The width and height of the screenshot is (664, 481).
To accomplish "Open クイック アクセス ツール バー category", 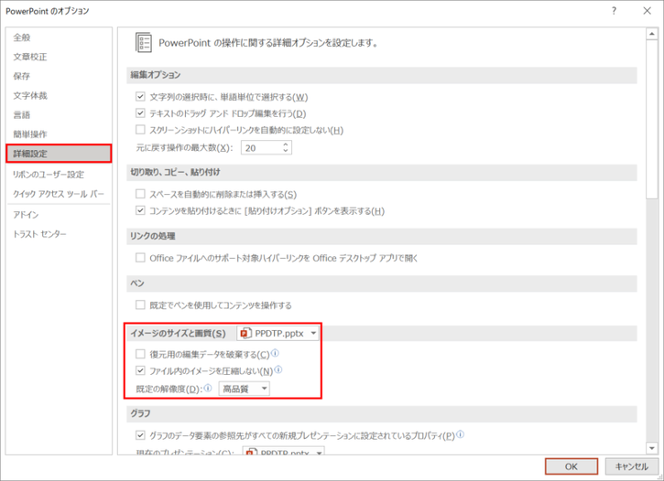I will 59,194.
